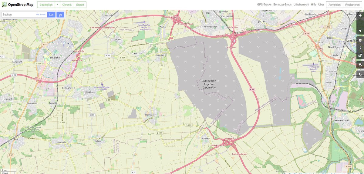Open the Export tab
Image resolution: width=364 pixels, height=174 pixels.
80,5
